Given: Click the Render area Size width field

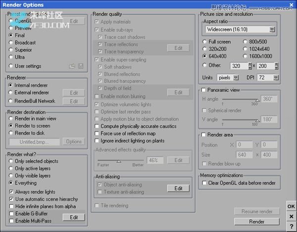Looking at the screenshot, I should tap(245, 155).
